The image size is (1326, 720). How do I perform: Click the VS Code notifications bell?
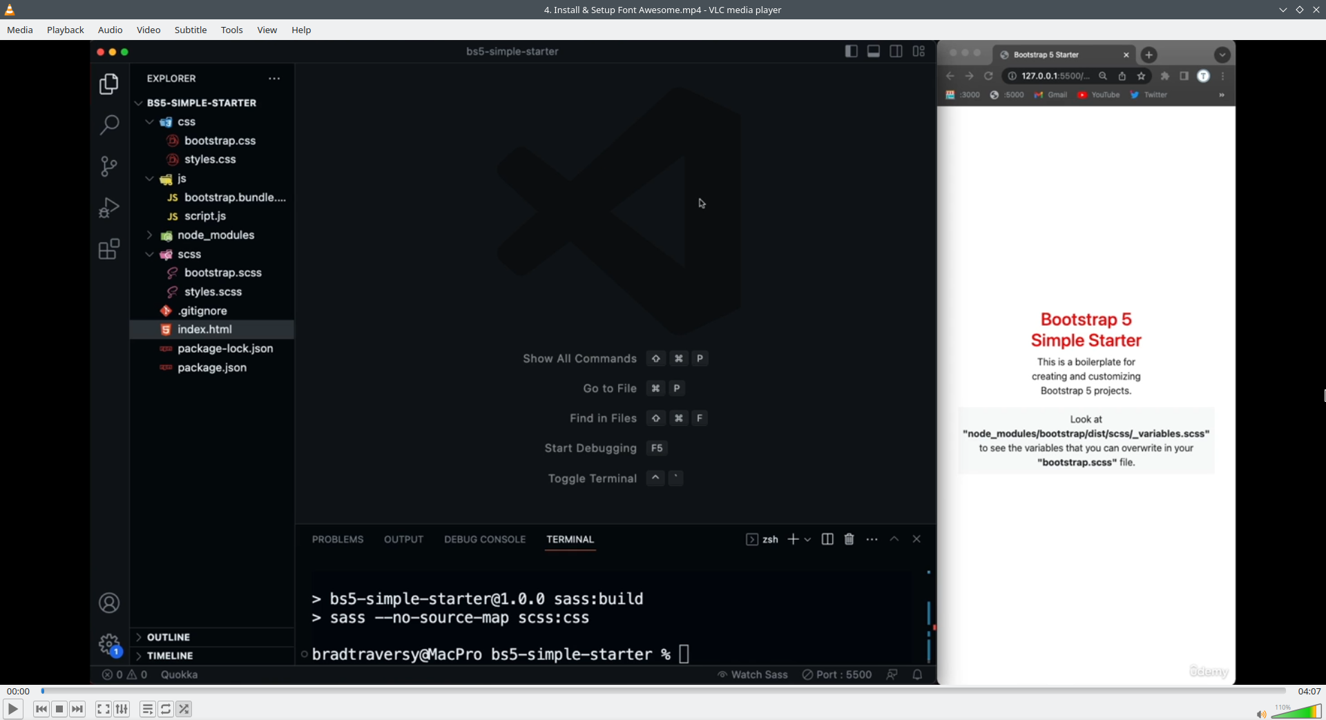(x=917, y=674)
